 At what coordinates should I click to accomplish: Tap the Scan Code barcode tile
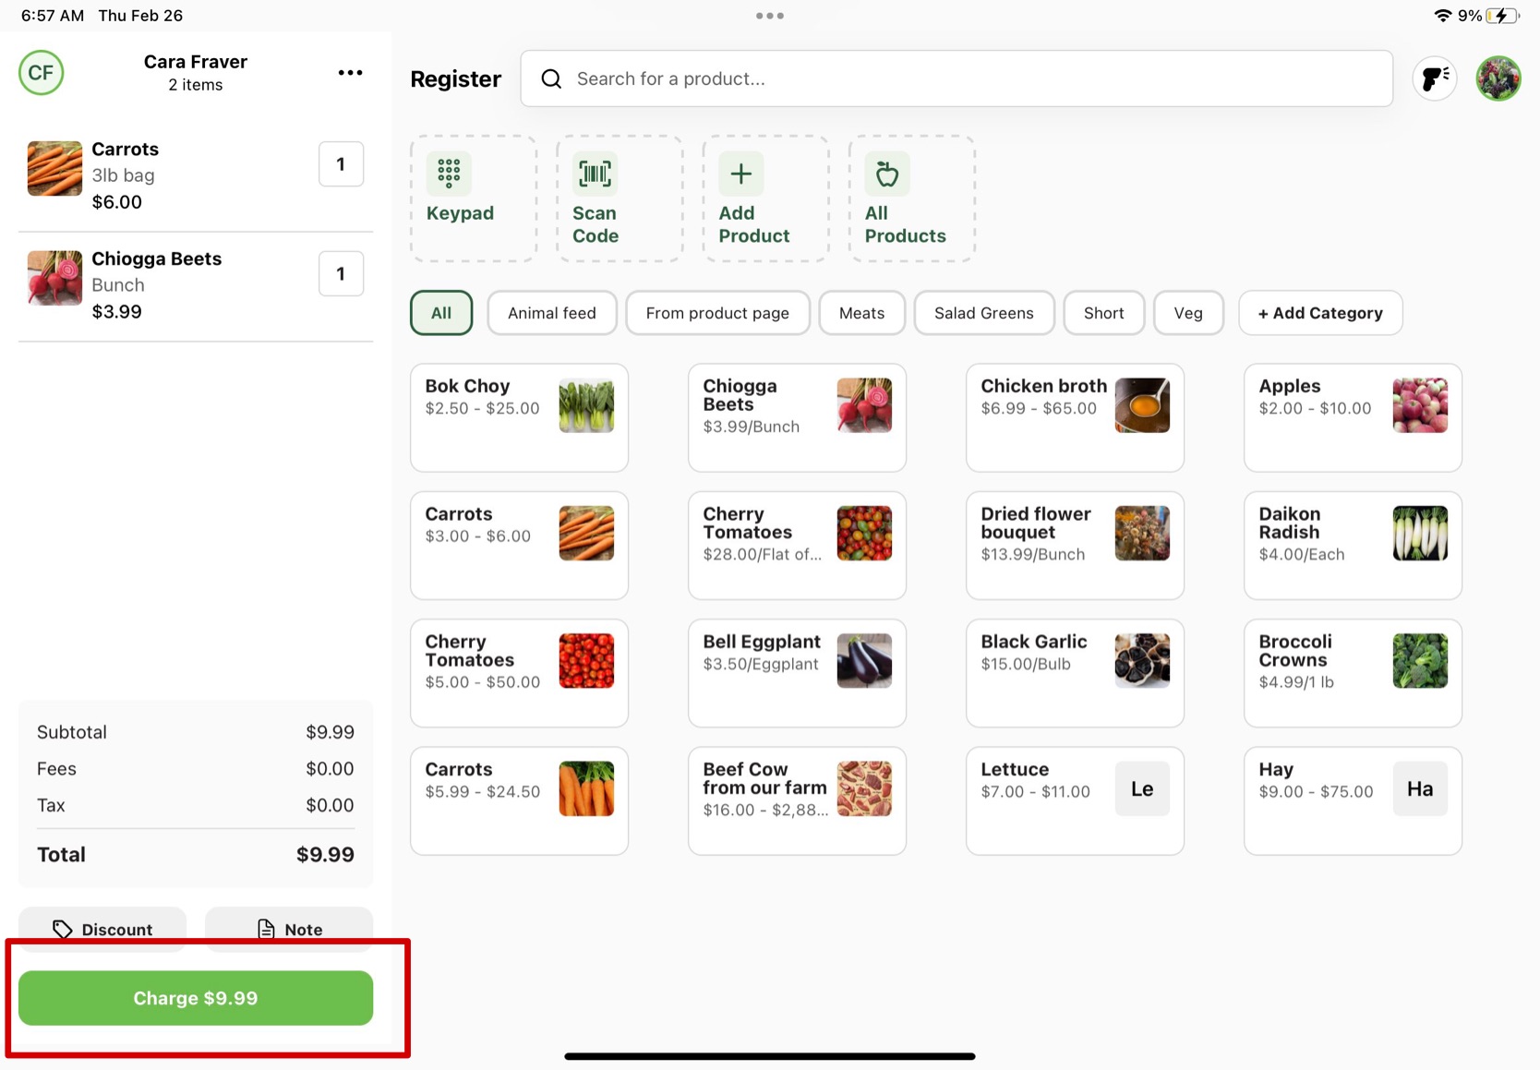619,198
